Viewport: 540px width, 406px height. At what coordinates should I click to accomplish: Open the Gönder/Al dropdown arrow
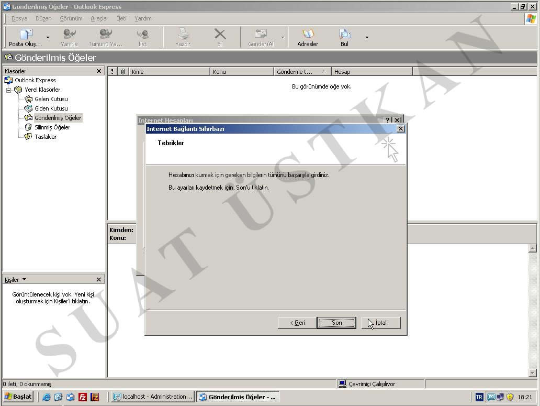(283, 37)
